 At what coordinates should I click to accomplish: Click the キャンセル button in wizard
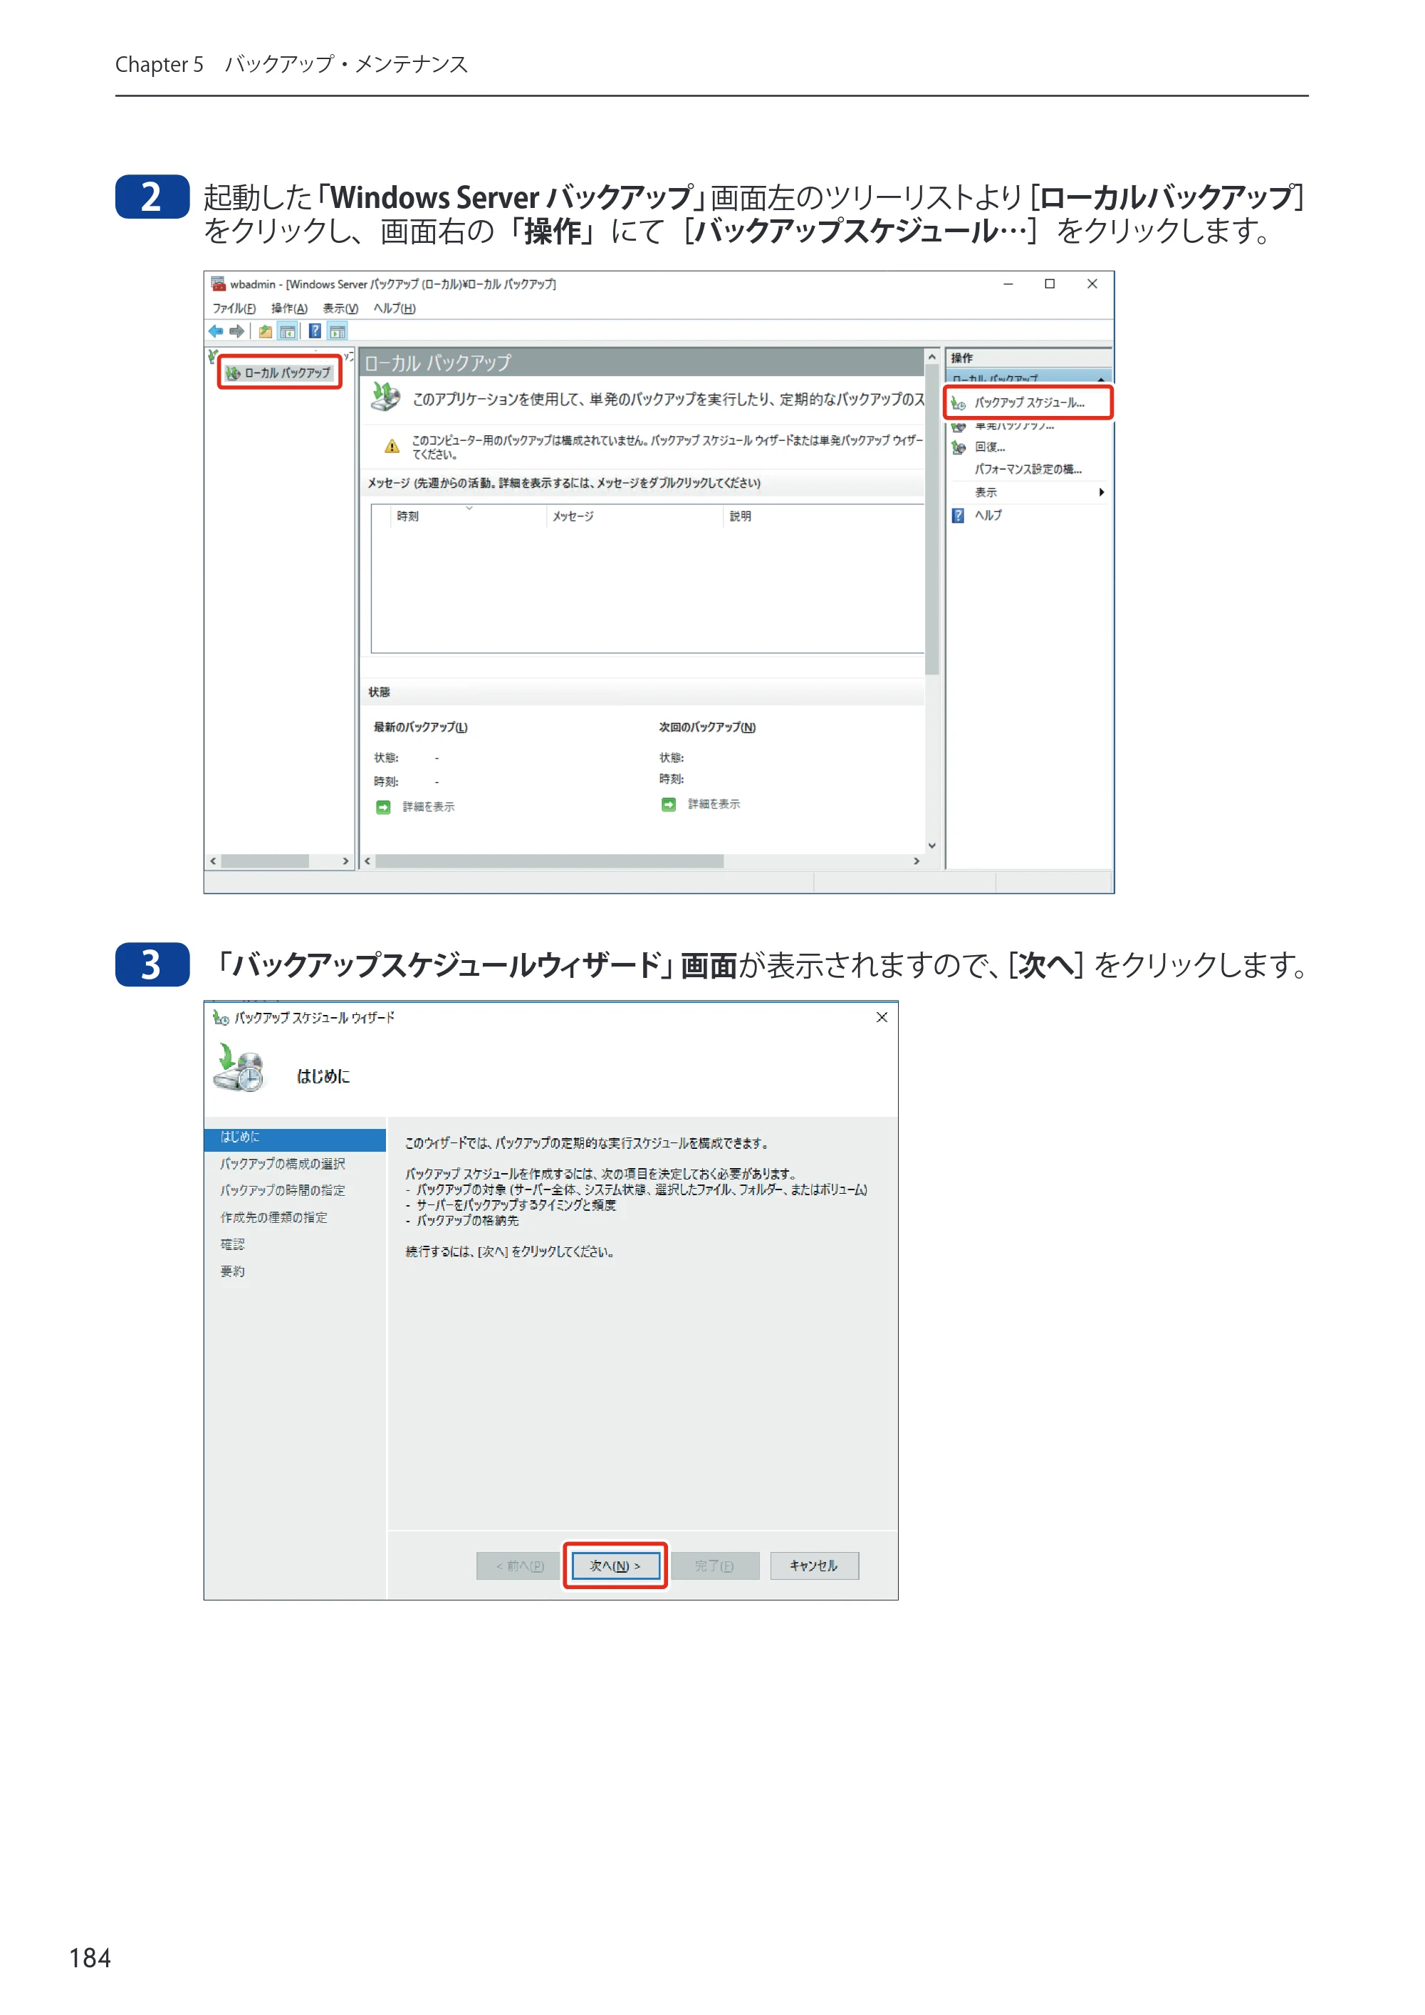(814, 1566)
